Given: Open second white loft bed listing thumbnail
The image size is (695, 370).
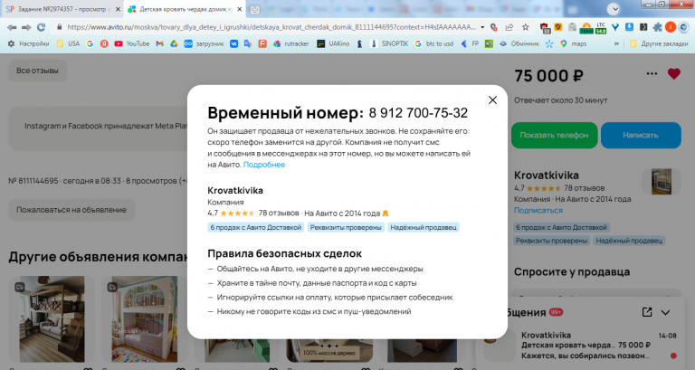Looking at the screenshot, I should coord(144,319).
